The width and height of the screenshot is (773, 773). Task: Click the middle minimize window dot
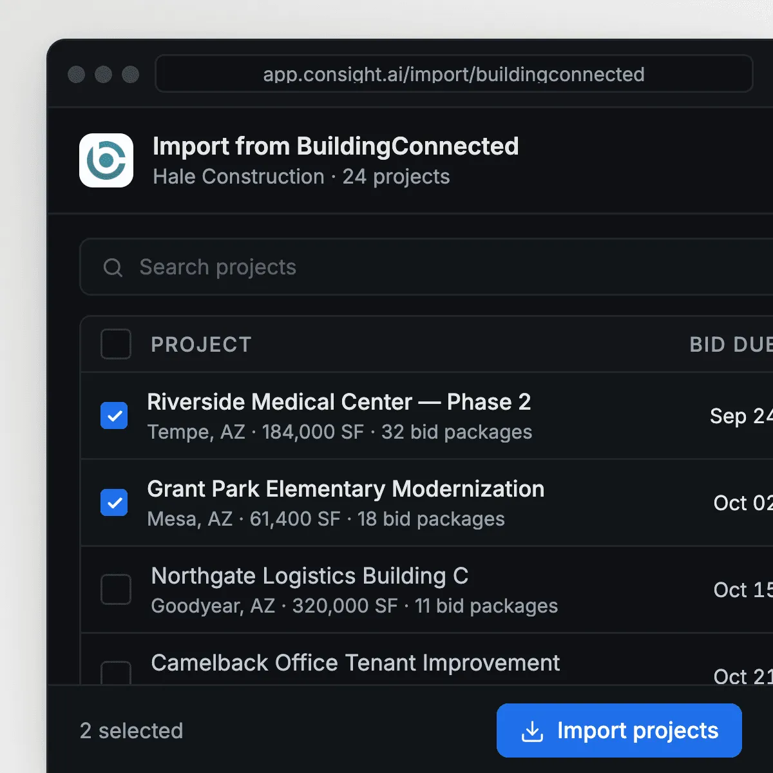pos(104,75)
